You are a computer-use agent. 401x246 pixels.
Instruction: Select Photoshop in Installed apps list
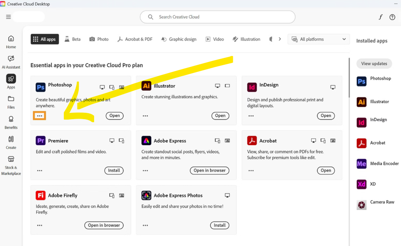[374, 81]
